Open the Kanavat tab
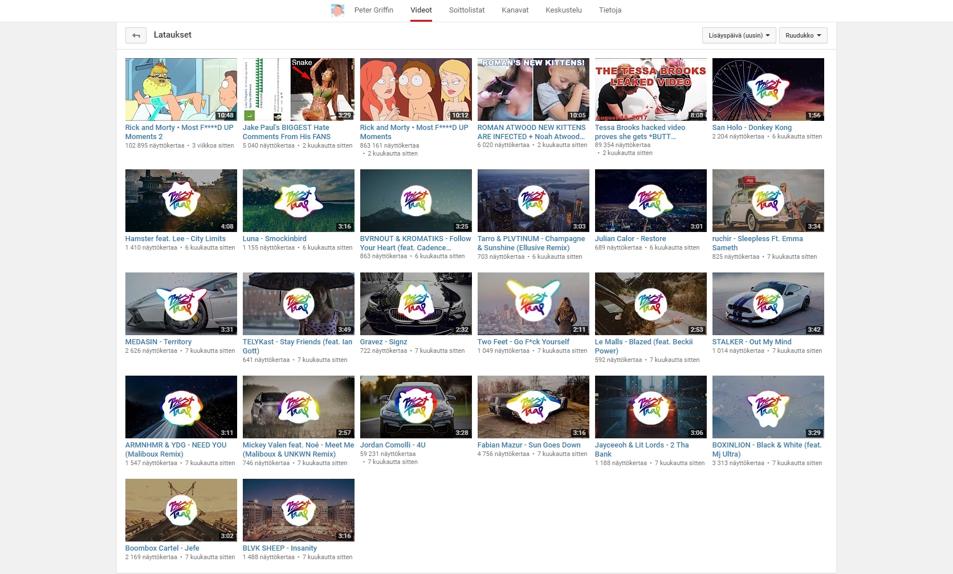 515,10
